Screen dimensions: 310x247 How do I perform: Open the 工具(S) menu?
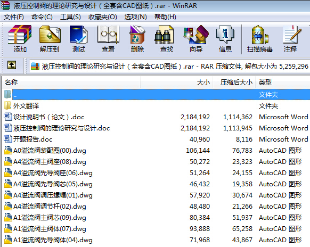[70, 17]
